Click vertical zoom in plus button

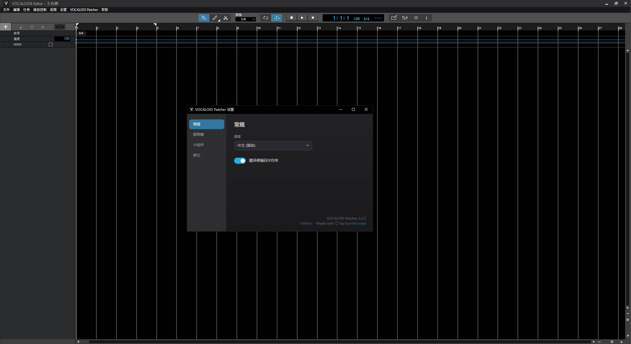click(628, 336)
